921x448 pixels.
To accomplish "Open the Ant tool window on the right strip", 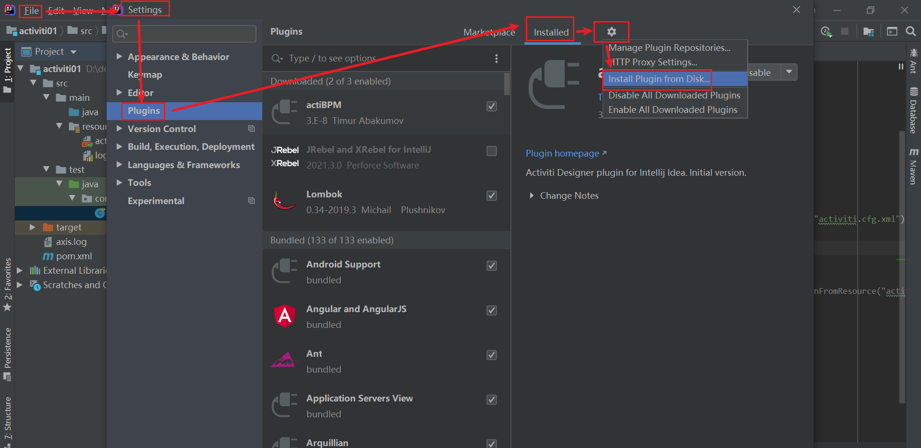I will [913, 61].
